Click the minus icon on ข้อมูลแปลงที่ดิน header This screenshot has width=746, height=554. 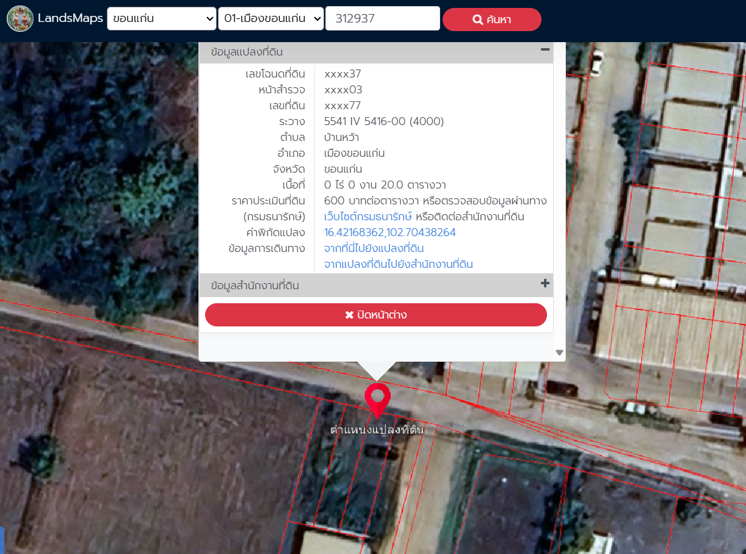pos(545,50)
